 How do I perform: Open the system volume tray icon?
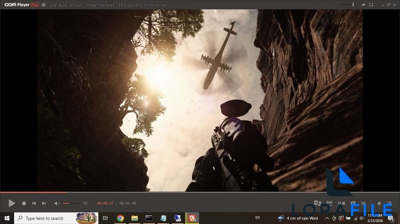361,218
